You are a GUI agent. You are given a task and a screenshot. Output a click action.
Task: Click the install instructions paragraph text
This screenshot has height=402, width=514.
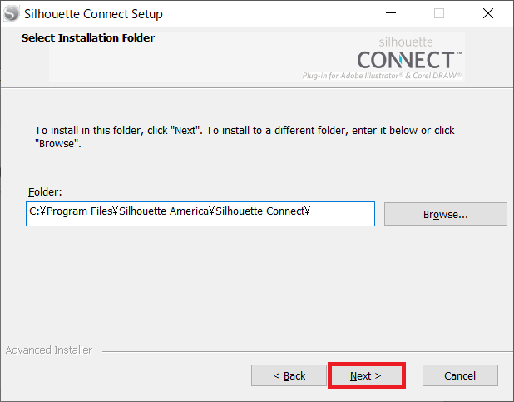[x=245, y=136]
